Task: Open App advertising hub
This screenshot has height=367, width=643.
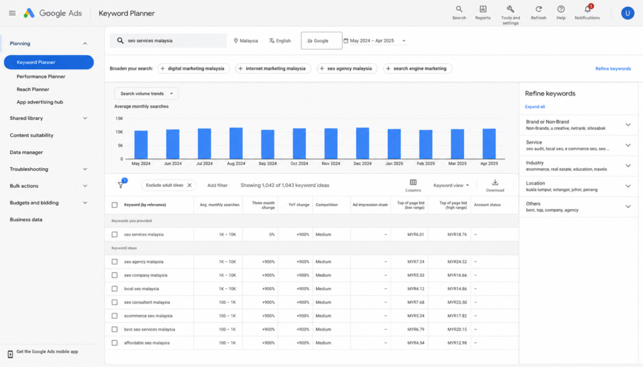Action: [x=40, y=102]
